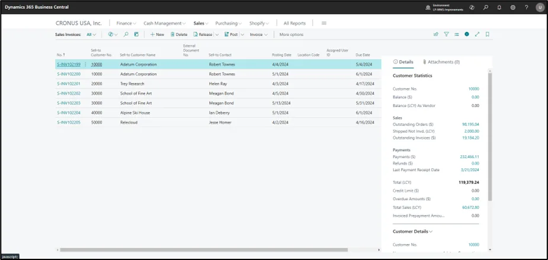Open Outstanding Orders value 98,195.04
The image size is (548, 260).
tap(470, 124)
